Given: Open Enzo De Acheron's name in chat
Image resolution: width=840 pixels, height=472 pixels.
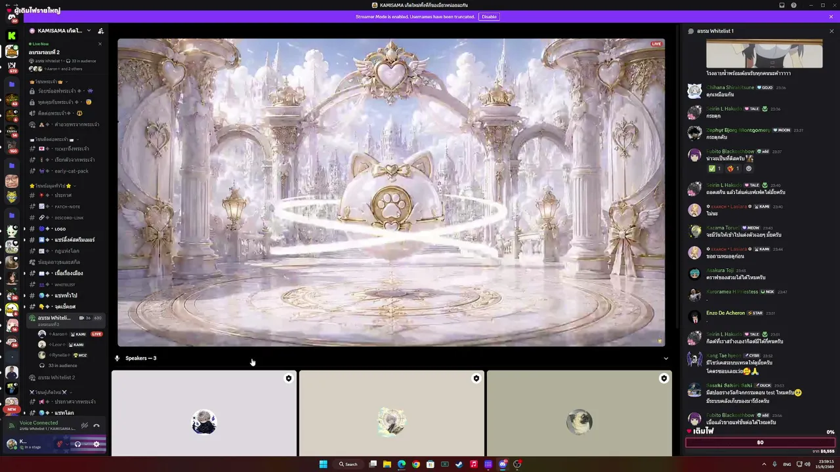Looking at the screenshot, I should pos(726,313).
